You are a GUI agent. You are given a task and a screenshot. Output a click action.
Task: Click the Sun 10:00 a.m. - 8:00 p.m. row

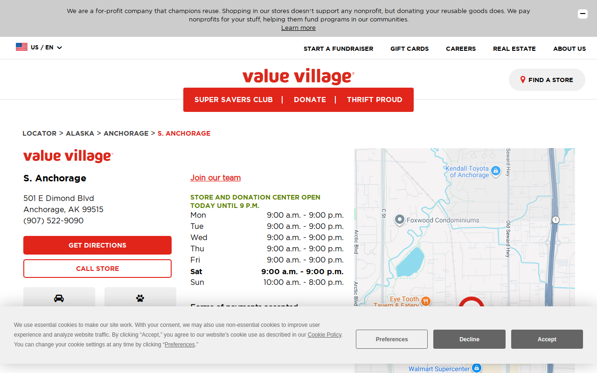click(267, 283)
